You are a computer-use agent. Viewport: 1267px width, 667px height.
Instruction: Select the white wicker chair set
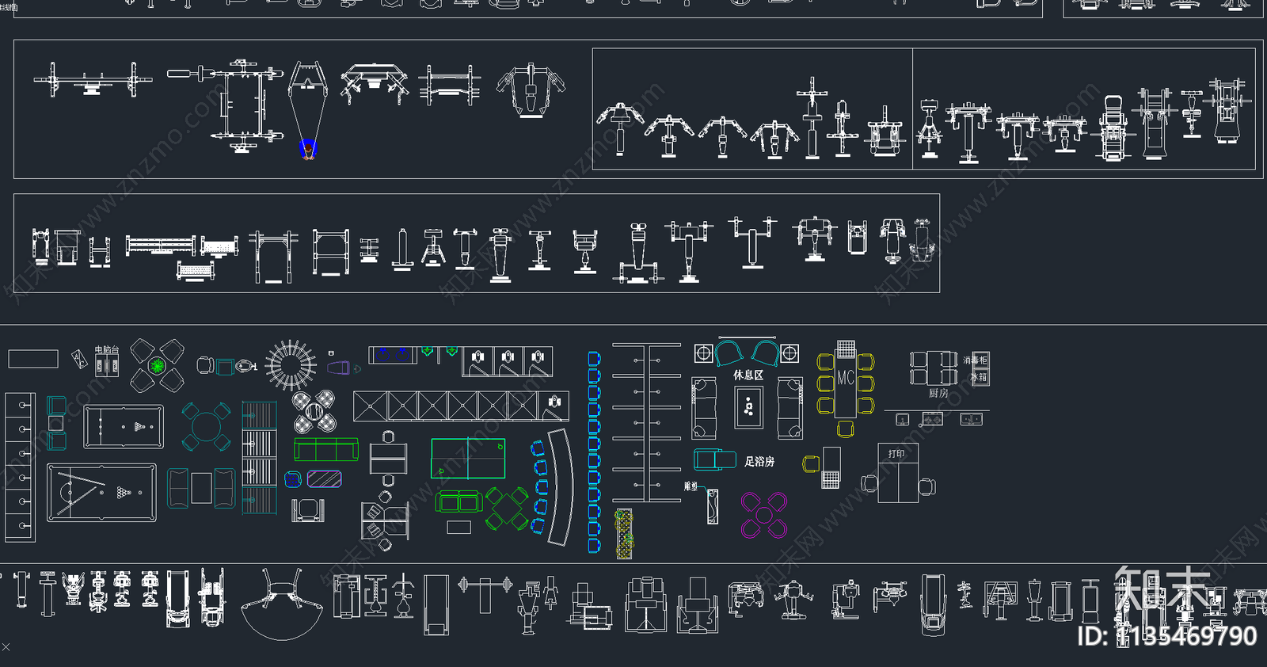coord(314,410)
